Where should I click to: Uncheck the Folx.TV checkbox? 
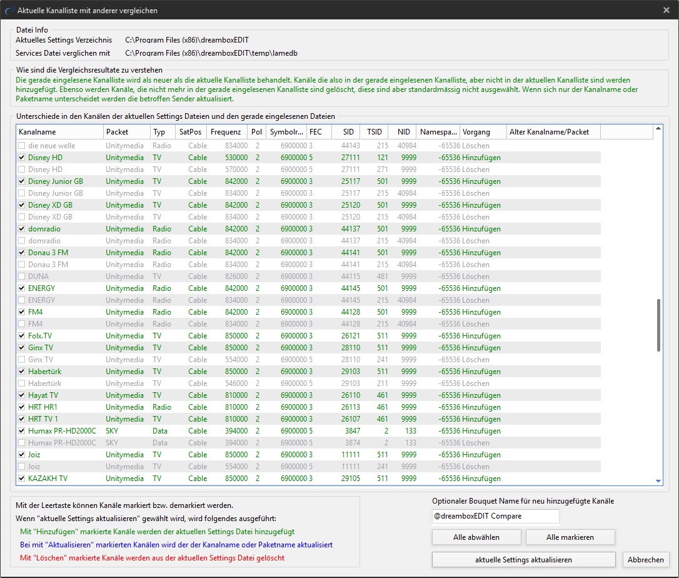coord(22,336)
